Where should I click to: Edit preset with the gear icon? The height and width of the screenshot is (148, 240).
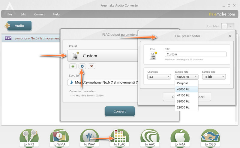coord(82,66)
